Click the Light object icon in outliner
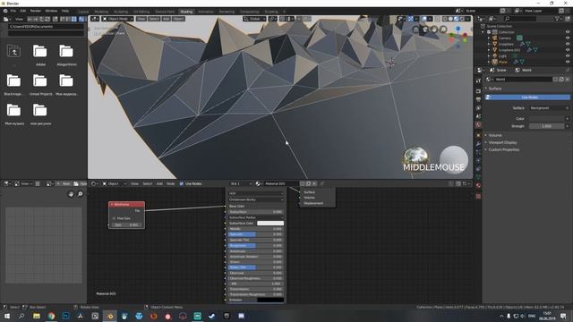The image size is (573, 322). (495, 55)
